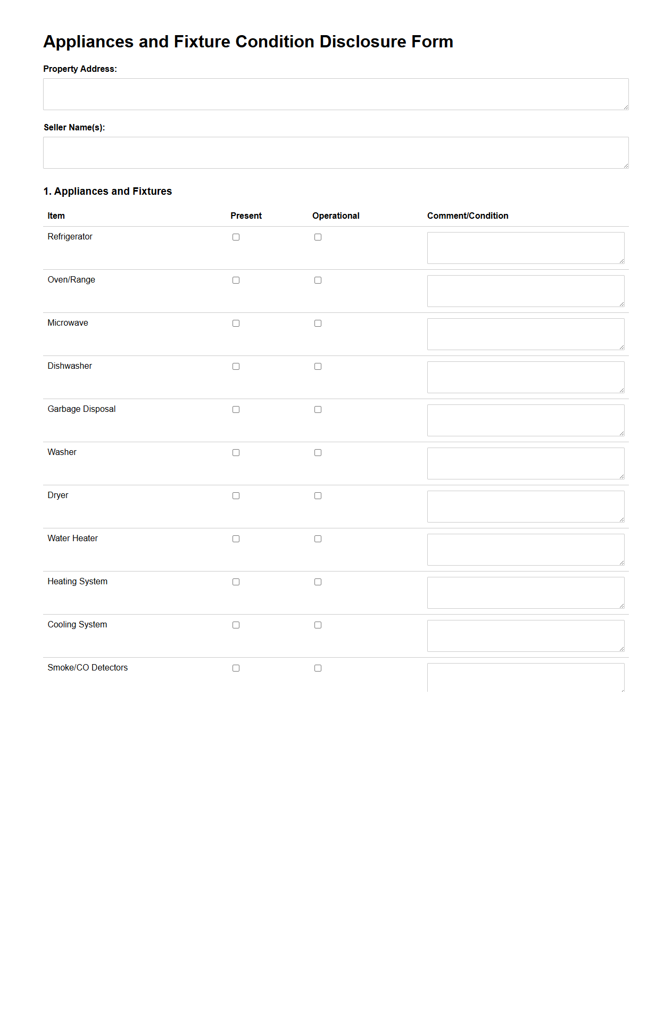Click the Property Address input field
The width and height of the screenshot is (672, 1010).
pyautogui.click(x=336, y=94)
